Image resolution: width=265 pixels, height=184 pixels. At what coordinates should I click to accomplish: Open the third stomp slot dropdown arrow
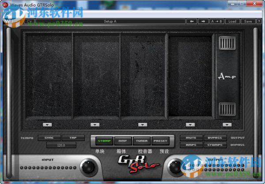click(x=143, y=125)
